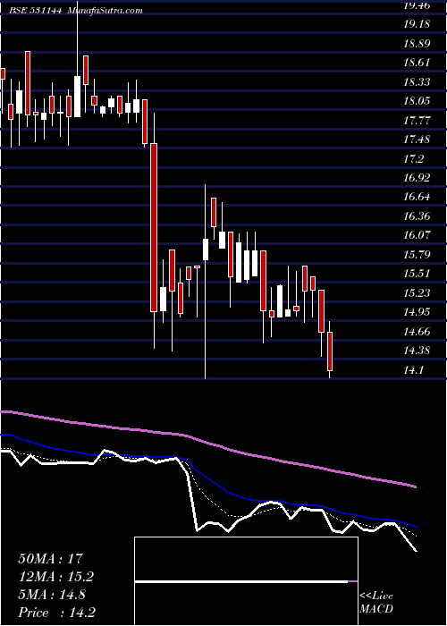Click the 18.33 price axis label
The width and height of the screenshot is (447, 626).
pos(416,82)
